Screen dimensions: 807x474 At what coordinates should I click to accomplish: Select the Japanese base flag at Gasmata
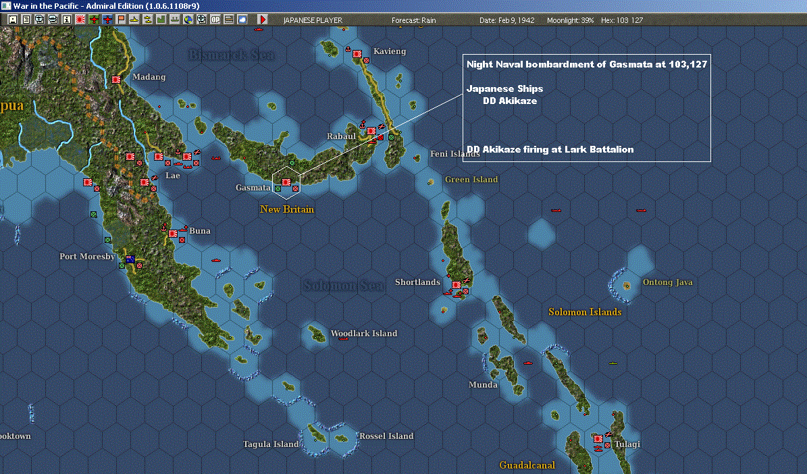pyautogui.click(x=286, y=182)
